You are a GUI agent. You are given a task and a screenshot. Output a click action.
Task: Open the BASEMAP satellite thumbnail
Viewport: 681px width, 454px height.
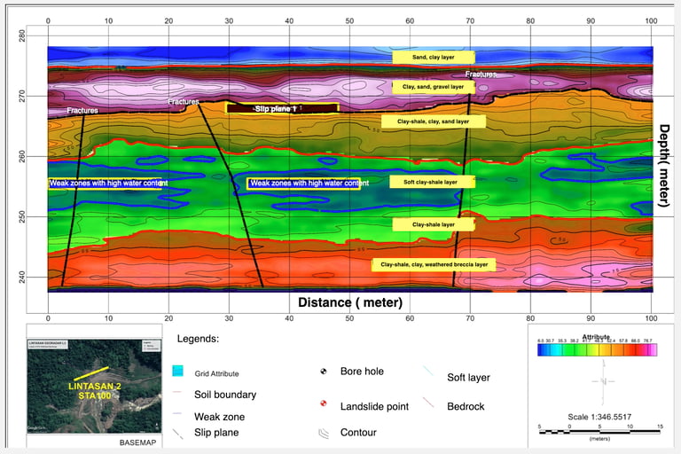(94, 387)
